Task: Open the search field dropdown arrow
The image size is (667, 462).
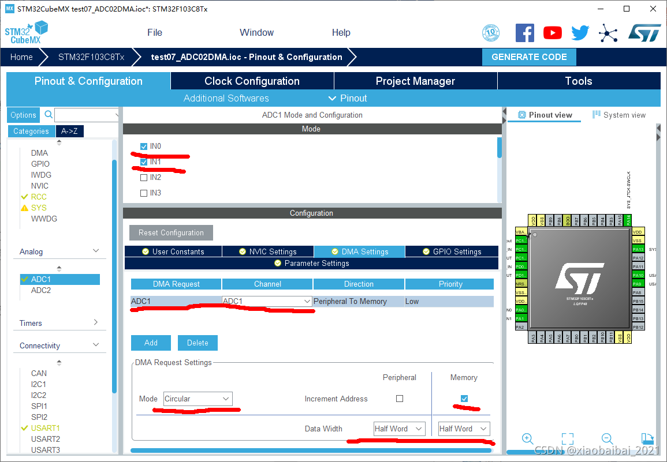Action: [117, 115]
